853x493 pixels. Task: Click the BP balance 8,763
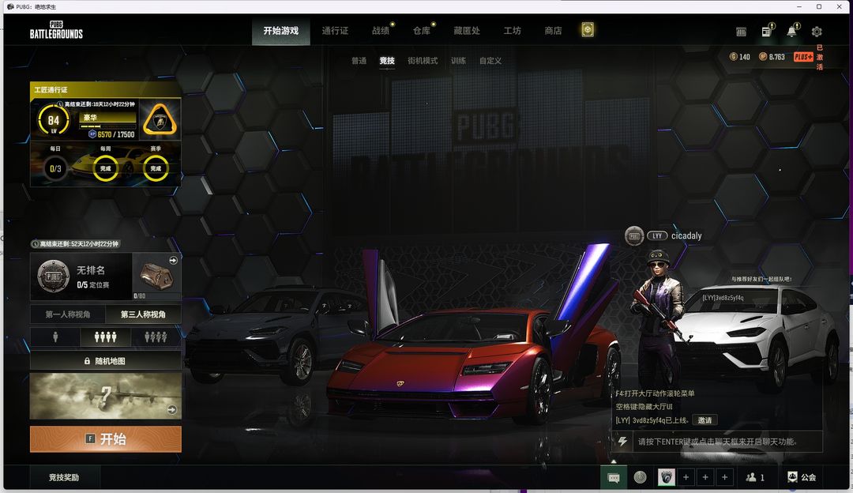point(772,57)
